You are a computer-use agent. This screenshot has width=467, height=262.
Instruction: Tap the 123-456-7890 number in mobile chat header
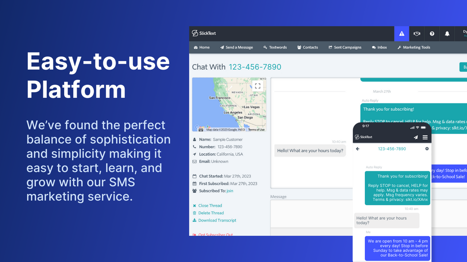[392, 149]
